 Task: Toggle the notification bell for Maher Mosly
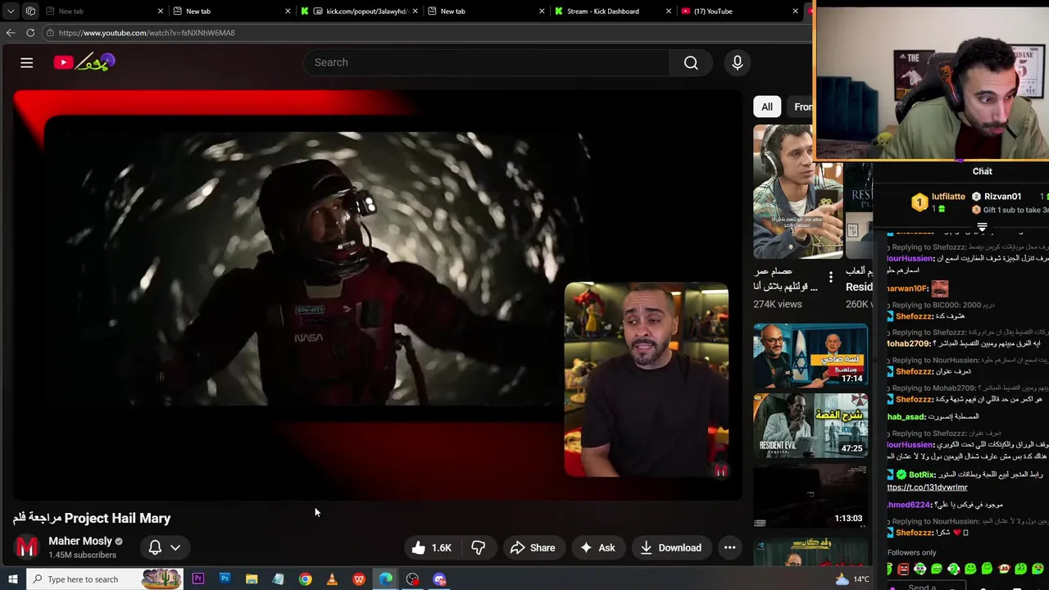[x=155, y=547]
